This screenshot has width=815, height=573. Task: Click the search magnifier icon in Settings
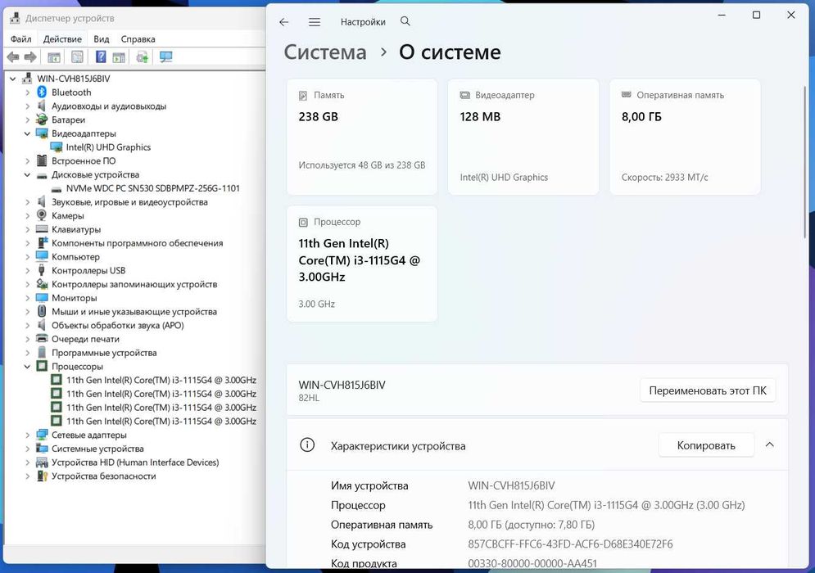(405, 21)
